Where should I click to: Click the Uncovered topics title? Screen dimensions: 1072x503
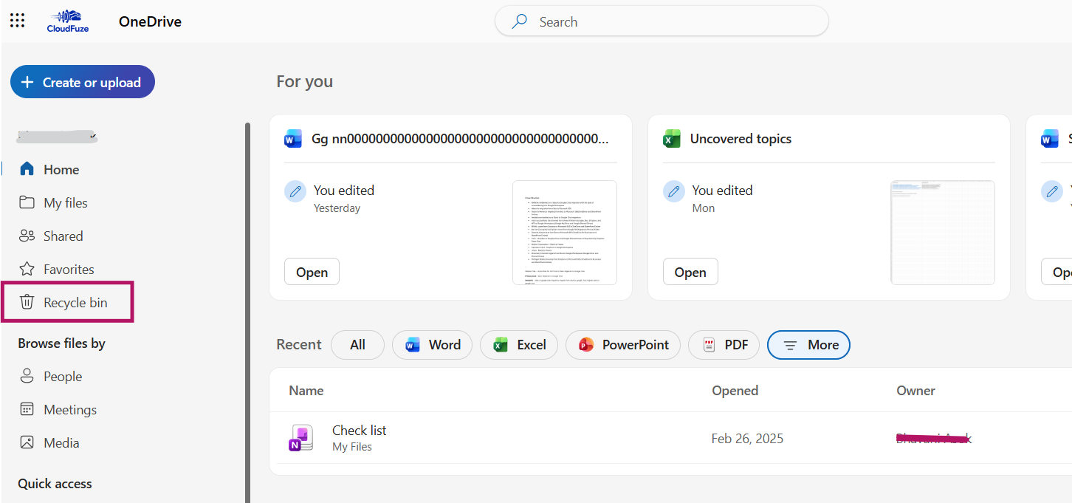pos(741,139)
